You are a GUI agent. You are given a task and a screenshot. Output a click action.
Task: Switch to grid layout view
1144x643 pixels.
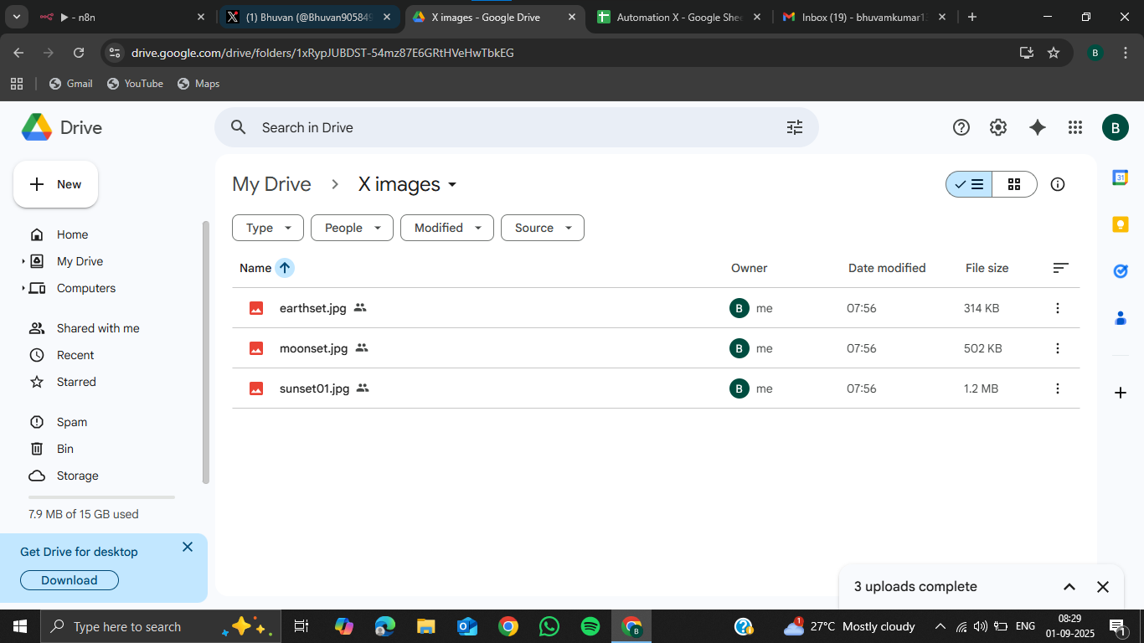(x=1014, y=184)
